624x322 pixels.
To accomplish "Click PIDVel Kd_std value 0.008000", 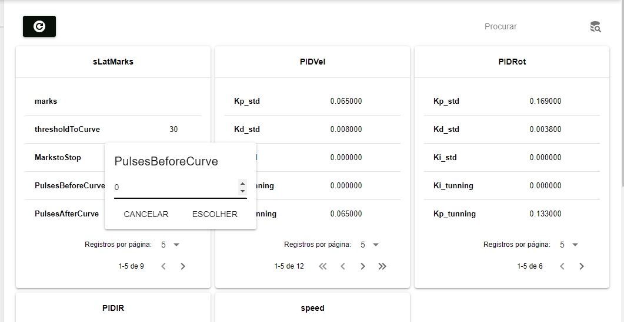I will tap(346, 130).
